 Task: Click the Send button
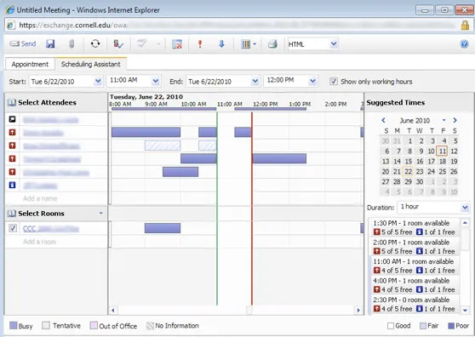pyautogui.click(x=23, y=44)
